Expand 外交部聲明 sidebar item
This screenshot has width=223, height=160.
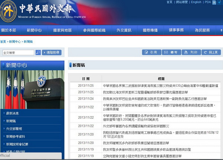pos(14,129)
